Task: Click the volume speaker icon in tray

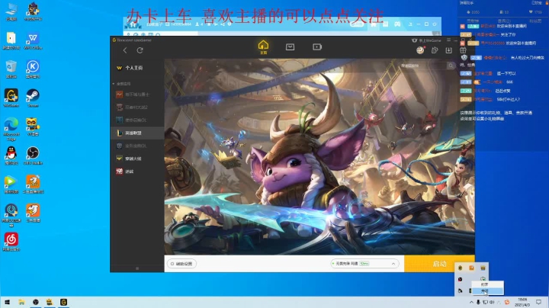Action: point(492,302)
